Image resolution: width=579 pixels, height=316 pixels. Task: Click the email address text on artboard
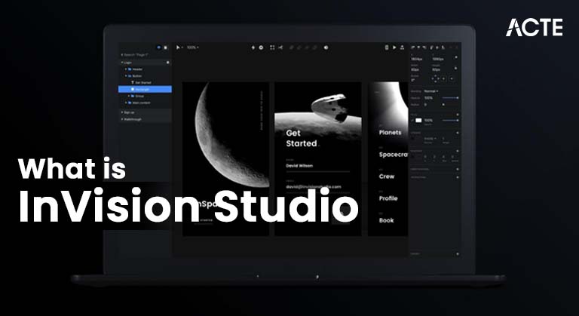314,186
